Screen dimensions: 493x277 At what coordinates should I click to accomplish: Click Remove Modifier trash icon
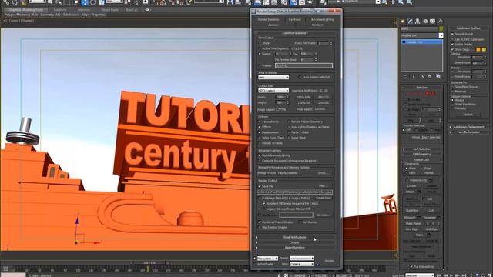coord(429,76)
